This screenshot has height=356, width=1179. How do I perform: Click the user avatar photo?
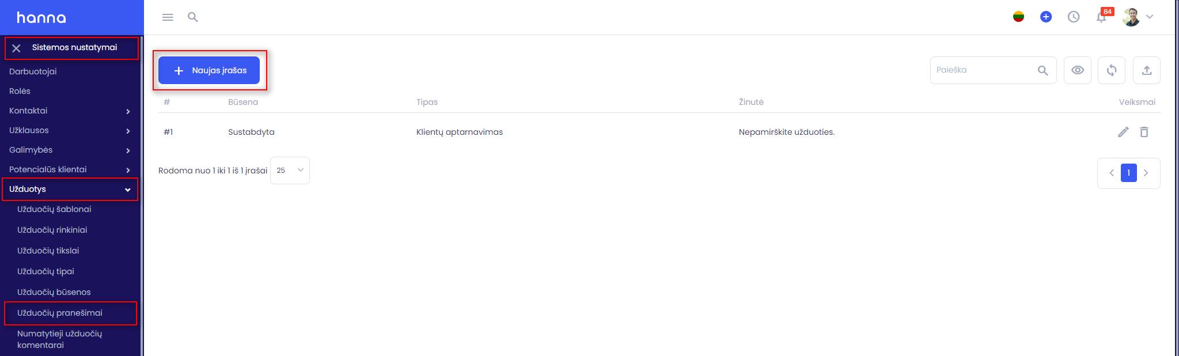click(1131, 17)
